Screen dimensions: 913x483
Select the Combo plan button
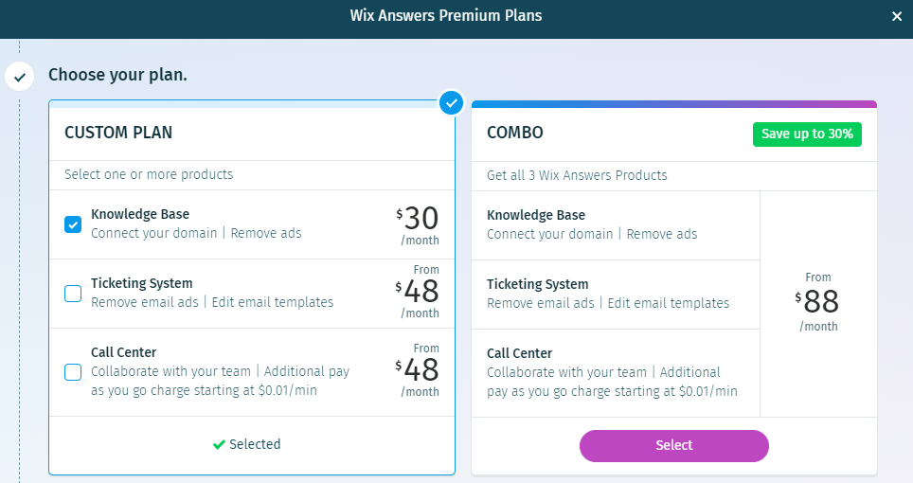[673, 445]
